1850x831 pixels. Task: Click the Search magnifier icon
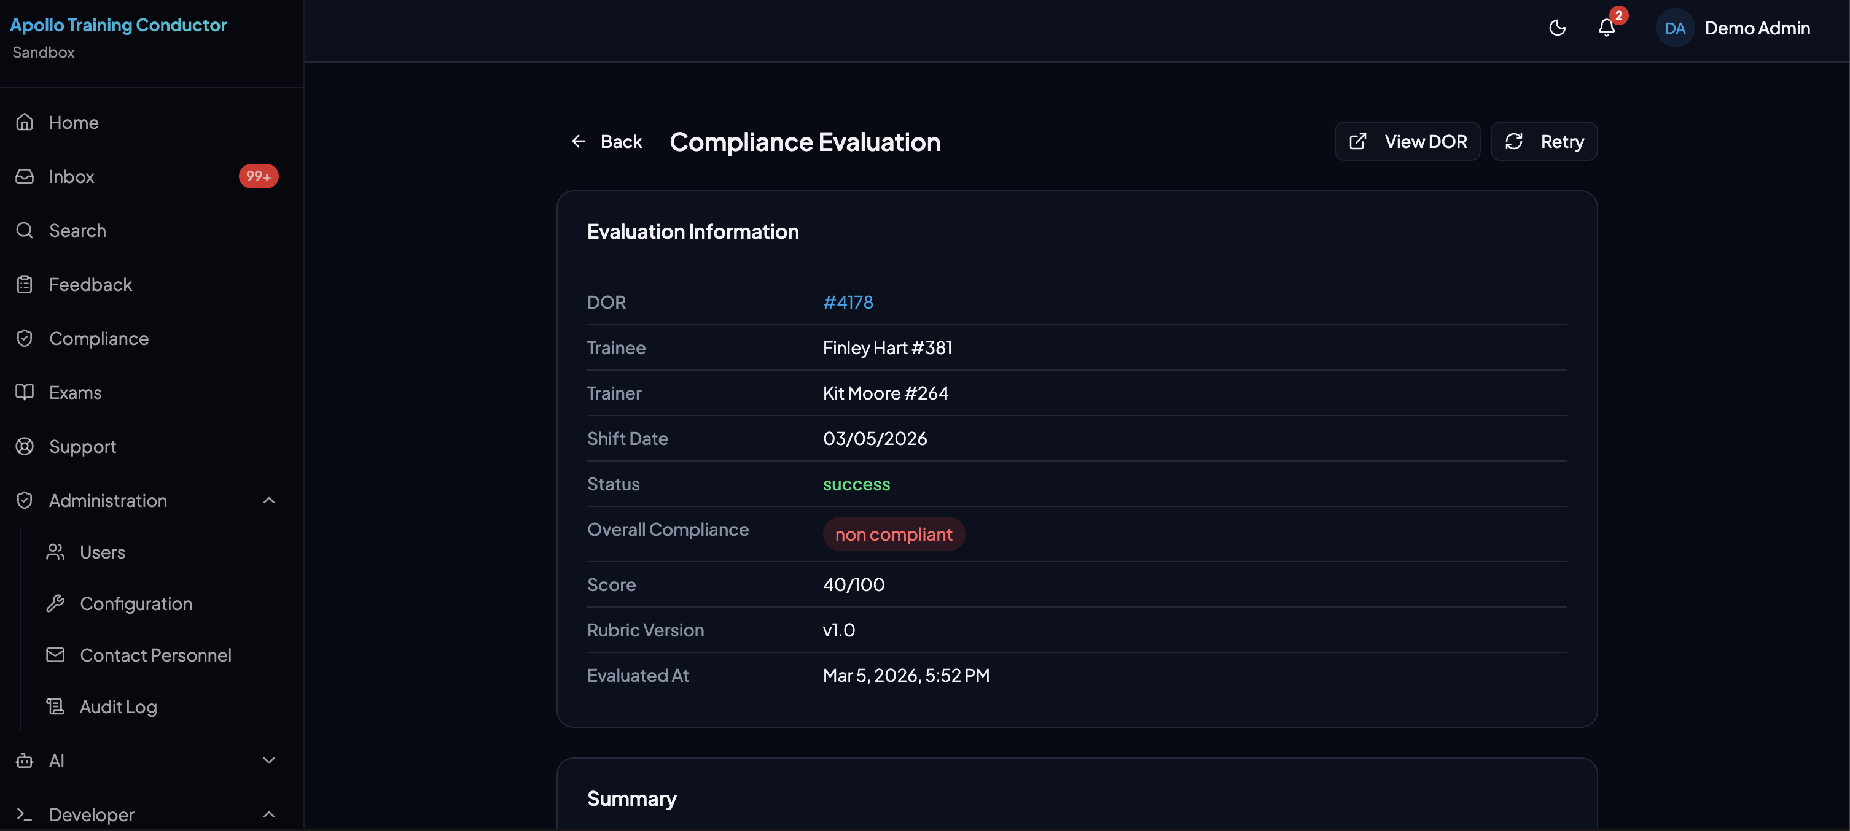pyautogui.click(x=25, y=230)
